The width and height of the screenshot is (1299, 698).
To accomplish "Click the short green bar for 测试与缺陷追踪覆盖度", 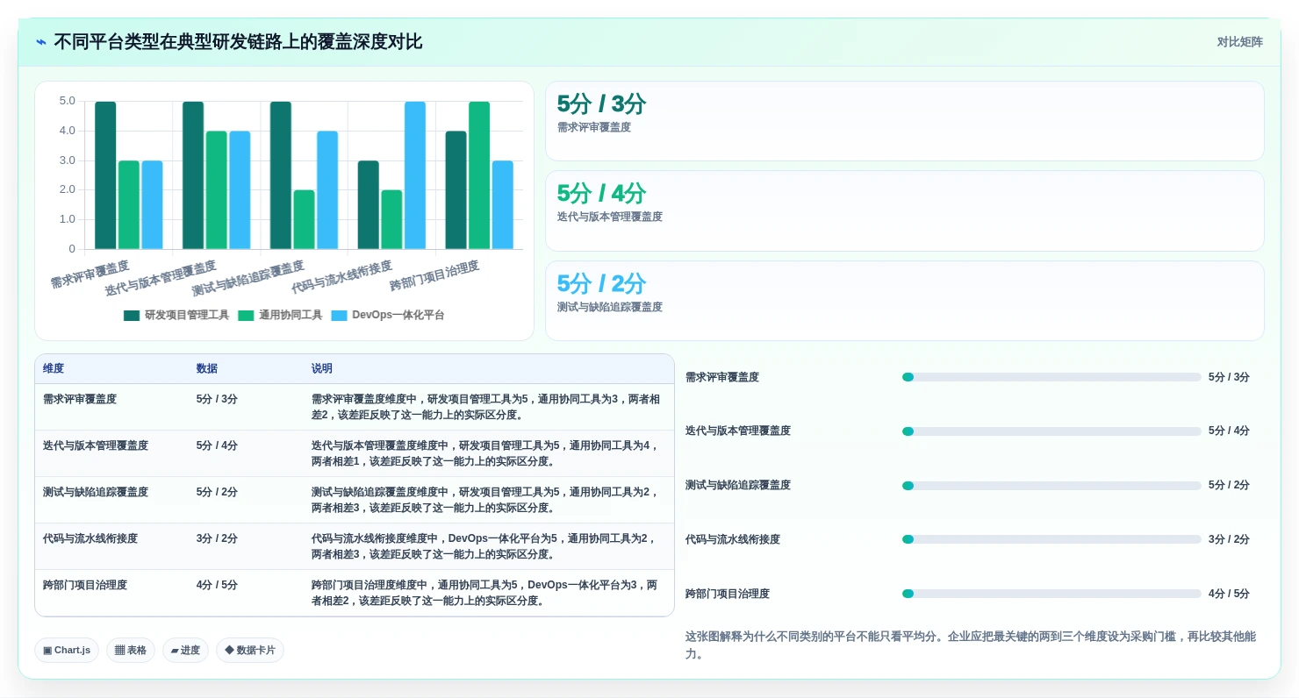I will tap(304, 219).
